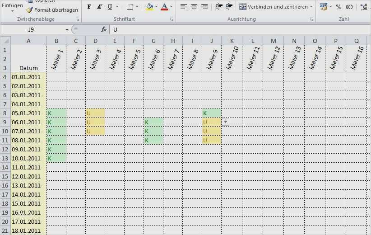Click the Select All corner button
The width and height of the screenshot is (371, 235).
(x=5, y=41)
